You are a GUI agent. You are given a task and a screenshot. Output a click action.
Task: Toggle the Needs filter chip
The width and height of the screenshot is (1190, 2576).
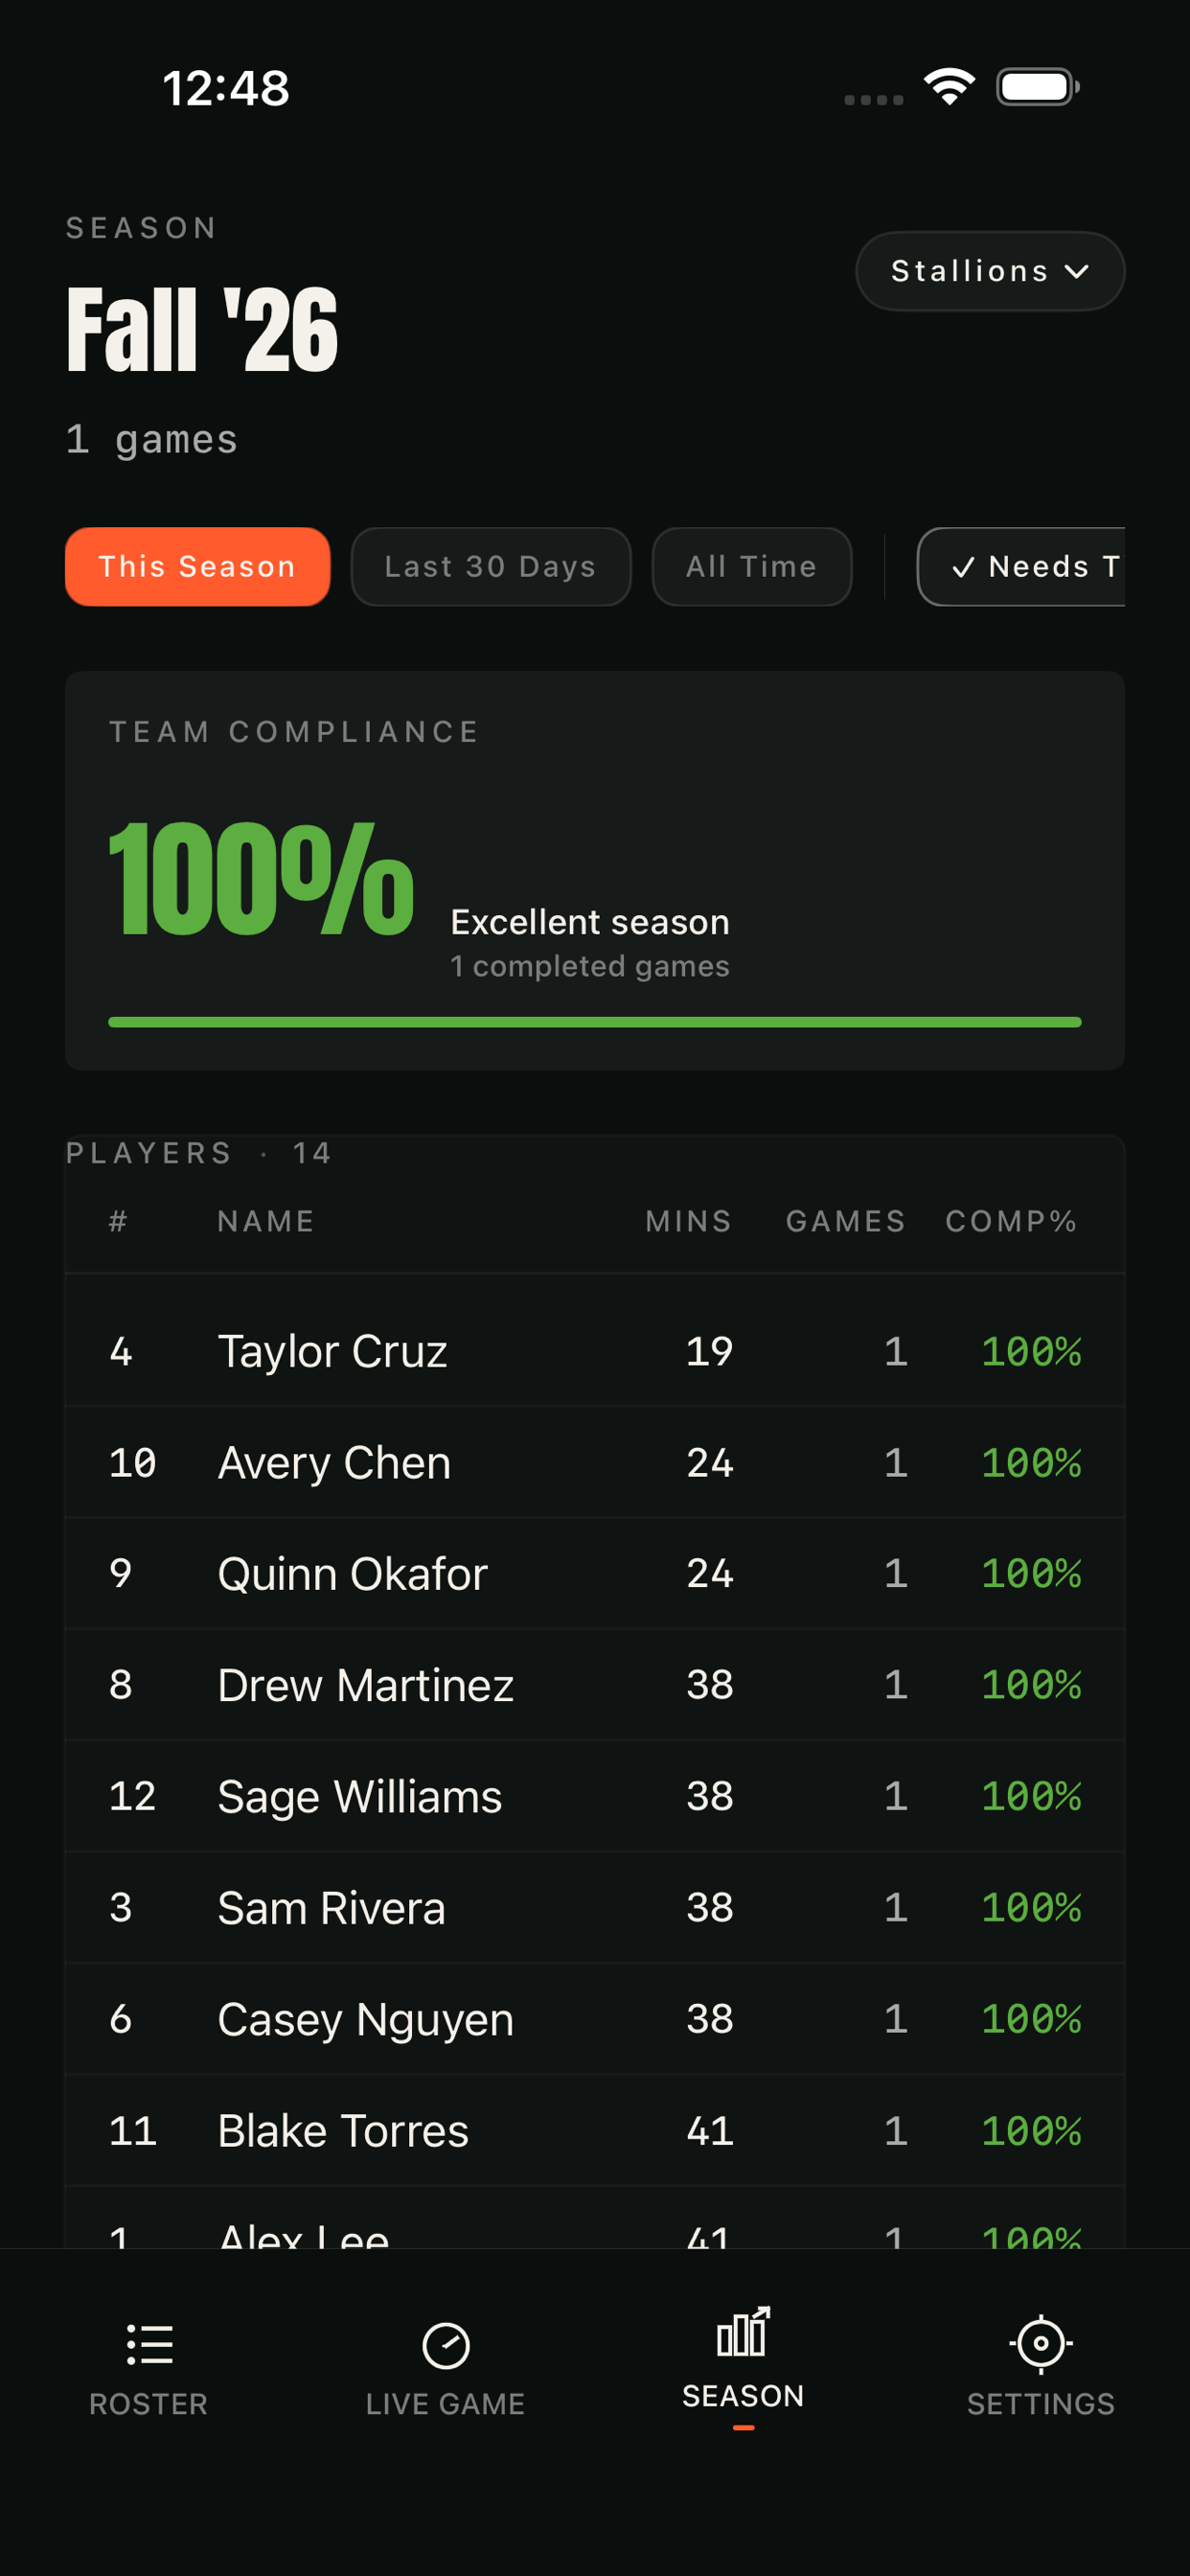coord(1021,567)
